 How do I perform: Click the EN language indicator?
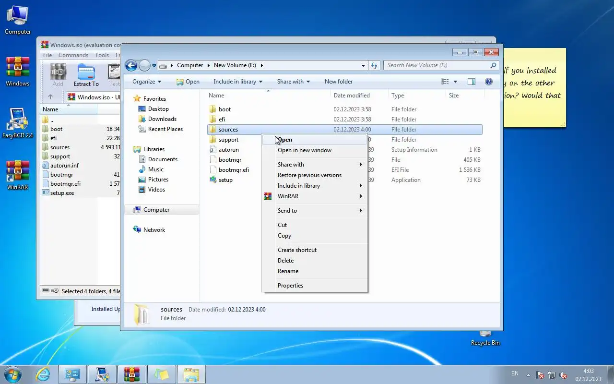coord(515,373)
